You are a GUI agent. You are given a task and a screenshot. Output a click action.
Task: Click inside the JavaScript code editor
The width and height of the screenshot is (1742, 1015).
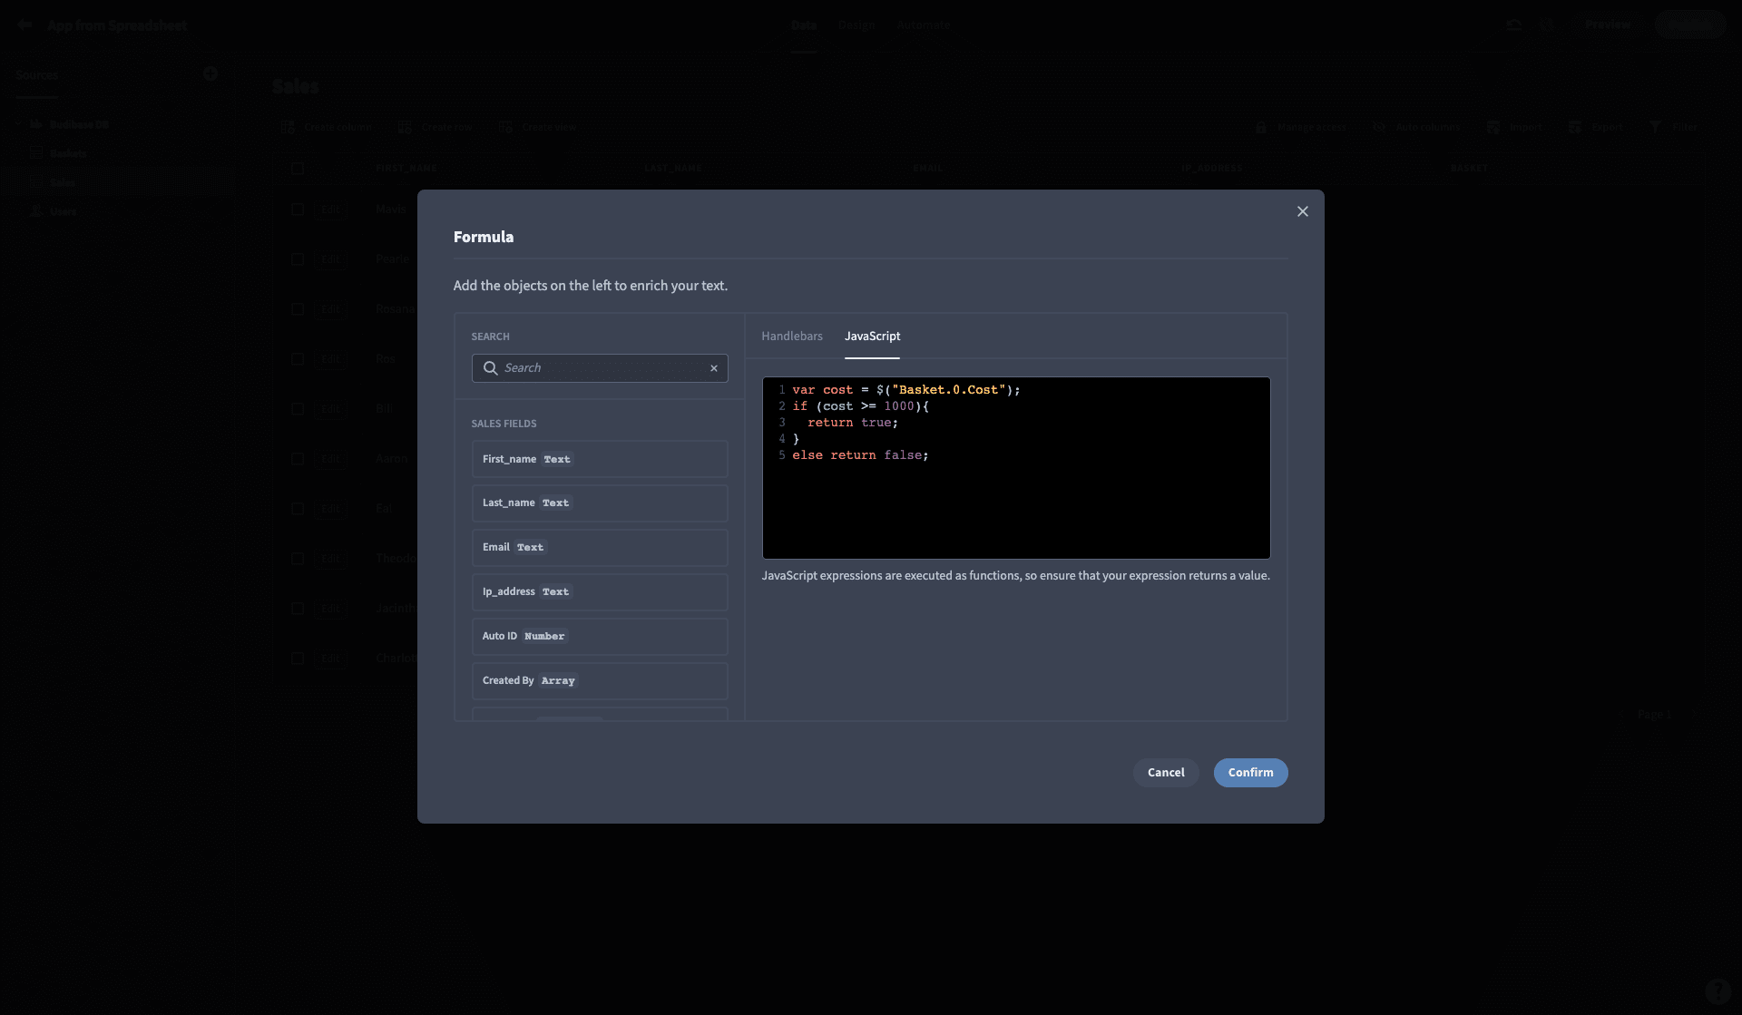1016,468
